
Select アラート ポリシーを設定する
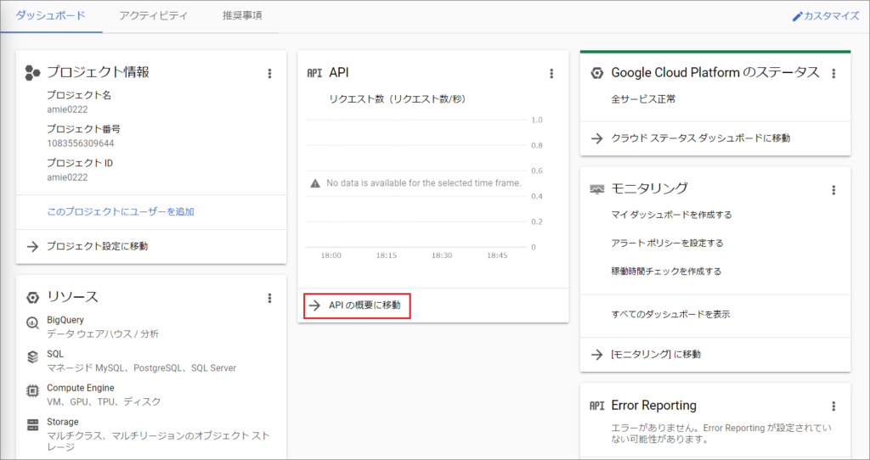click(x=667, y=243)
